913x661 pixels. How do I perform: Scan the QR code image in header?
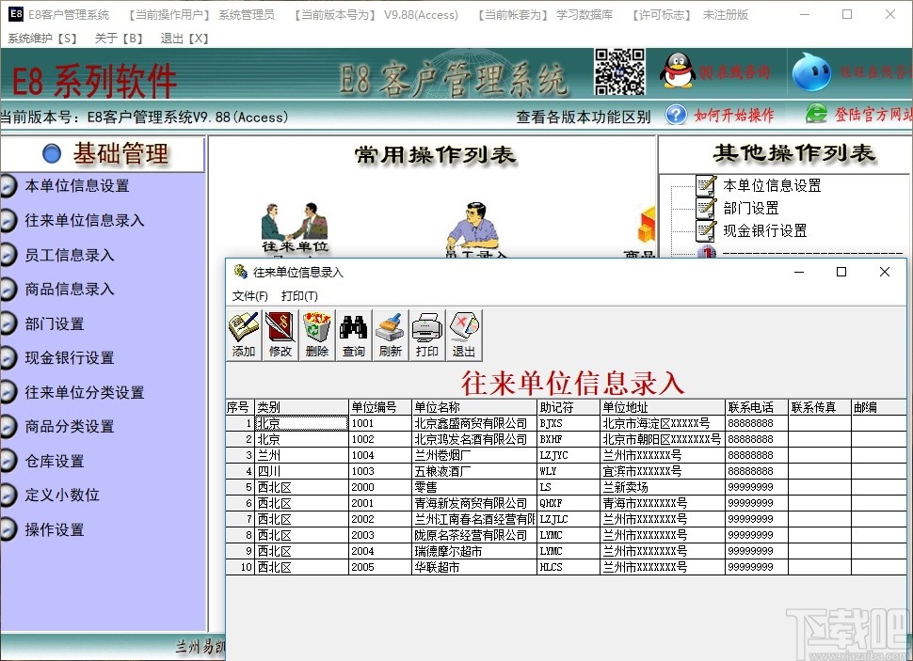click(x=619, y=72)
